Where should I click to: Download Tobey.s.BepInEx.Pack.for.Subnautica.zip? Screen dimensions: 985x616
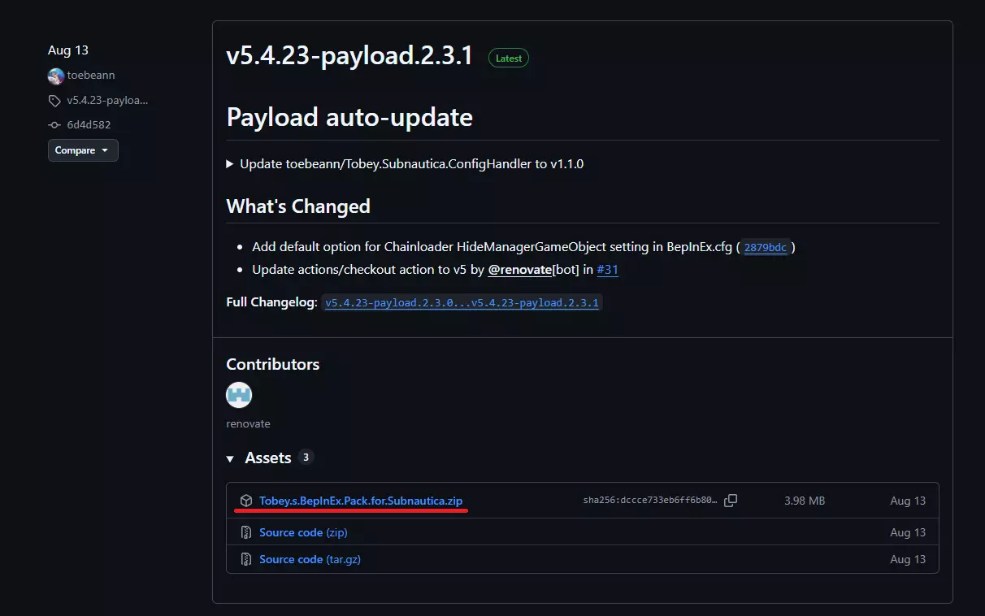point(361,501)
